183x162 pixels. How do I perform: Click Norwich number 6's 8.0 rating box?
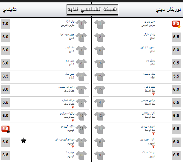(176, 50)
